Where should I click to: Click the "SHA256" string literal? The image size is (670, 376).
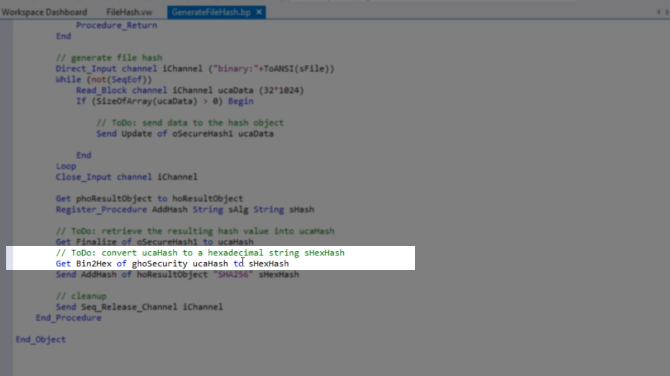pos(233,275)
